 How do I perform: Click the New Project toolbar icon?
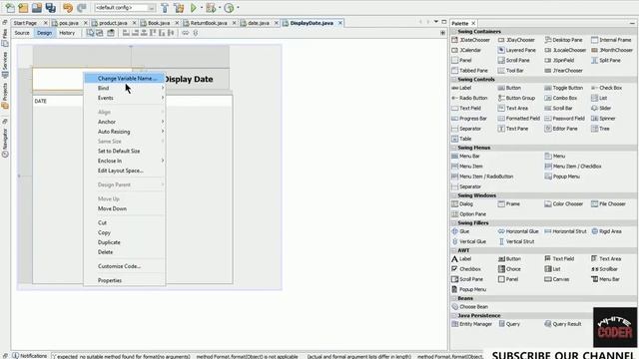point(23,7)
